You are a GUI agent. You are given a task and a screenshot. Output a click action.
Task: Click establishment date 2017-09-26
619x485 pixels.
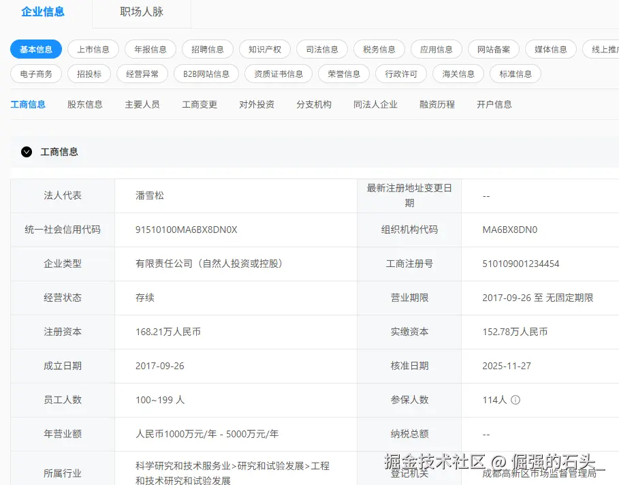pyautogui.click(x=160, y=366)
